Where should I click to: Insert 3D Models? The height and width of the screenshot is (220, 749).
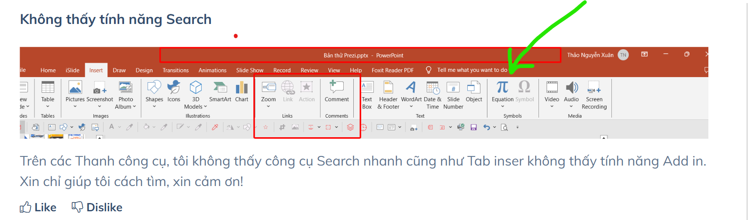click(x=196, y=95)
